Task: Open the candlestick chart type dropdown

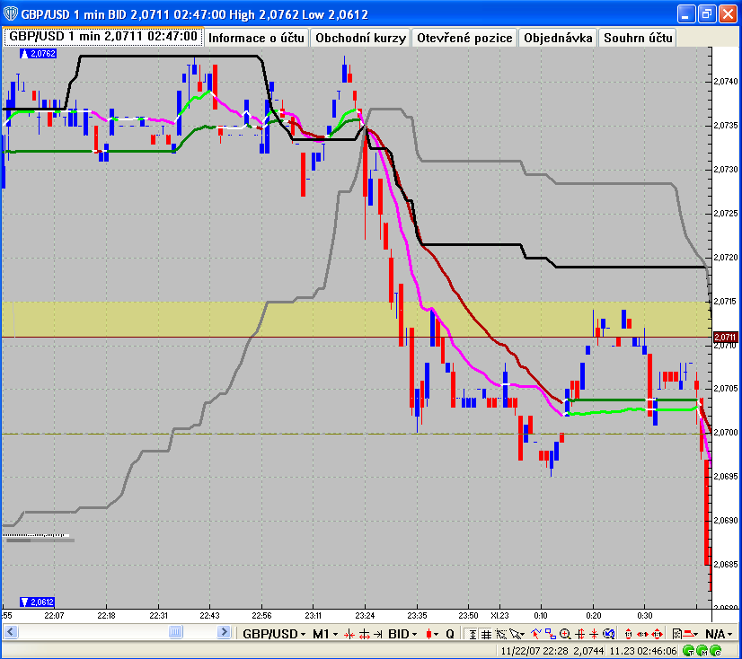Action: coord(432,634)
